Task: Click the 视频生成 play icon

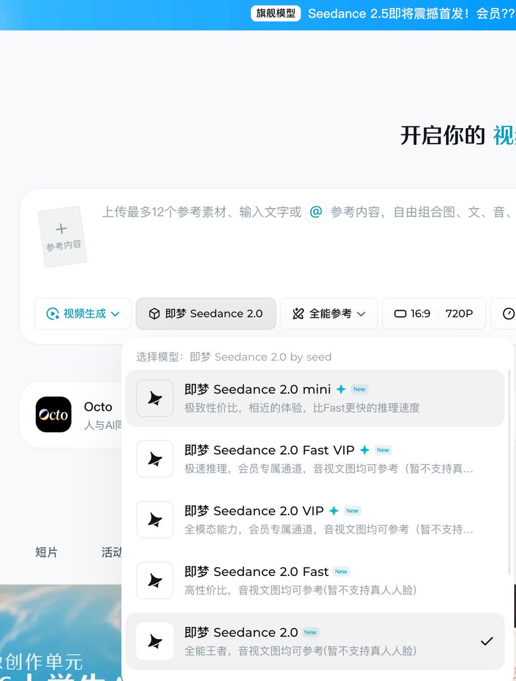Action: 53,314
